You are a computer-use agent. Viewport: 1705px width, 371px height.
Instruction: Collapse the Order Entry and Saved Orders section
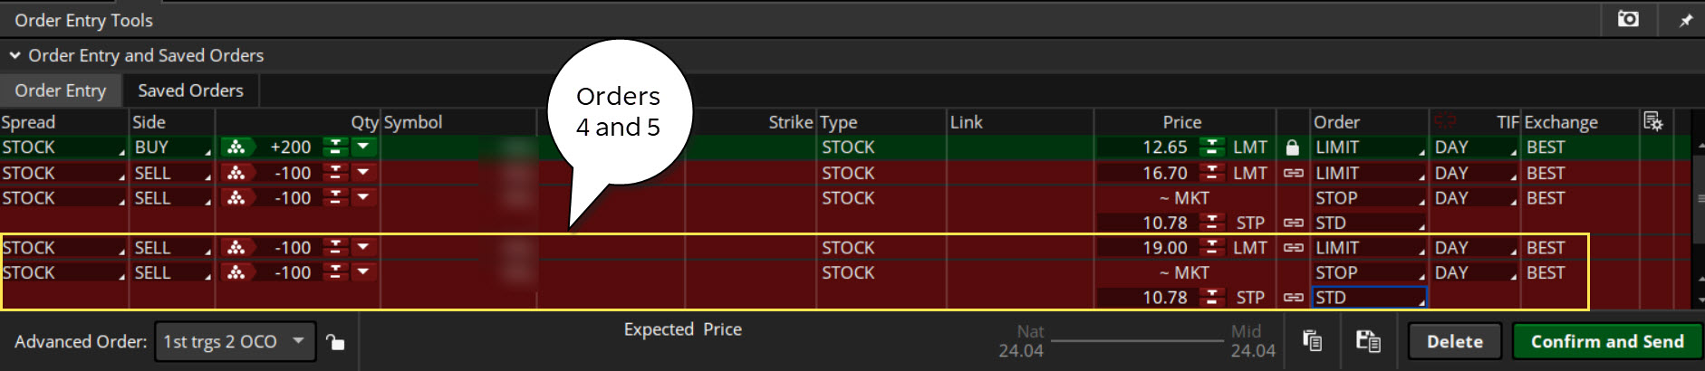pos(14,55)
